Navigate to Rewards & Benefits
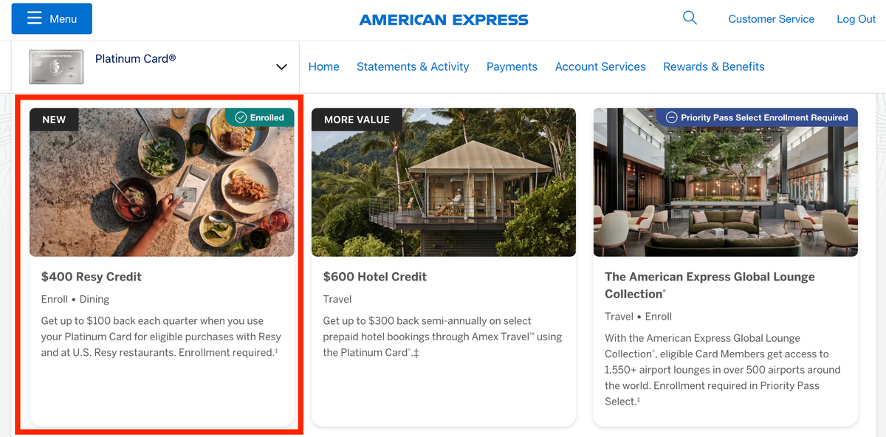Viewport: 886px width, 437px height. point(713,66)
